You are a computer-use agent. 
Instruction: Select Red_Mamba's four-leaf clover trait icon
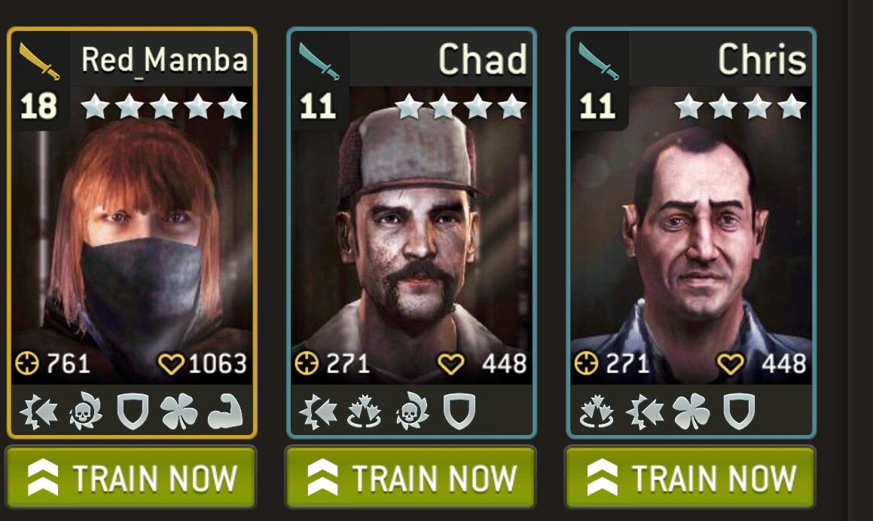[179, 412]
